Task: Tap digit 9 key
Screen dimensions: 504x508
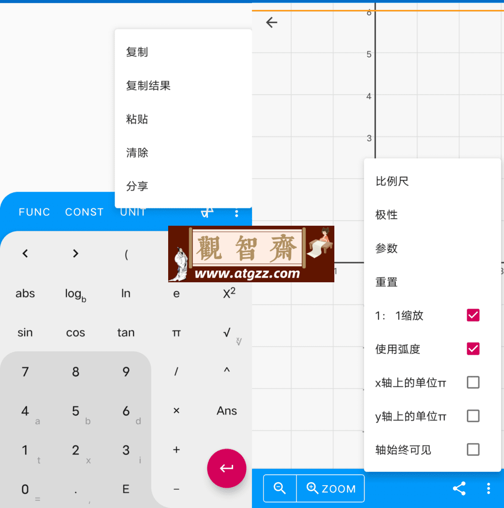Action: [126, 372]
